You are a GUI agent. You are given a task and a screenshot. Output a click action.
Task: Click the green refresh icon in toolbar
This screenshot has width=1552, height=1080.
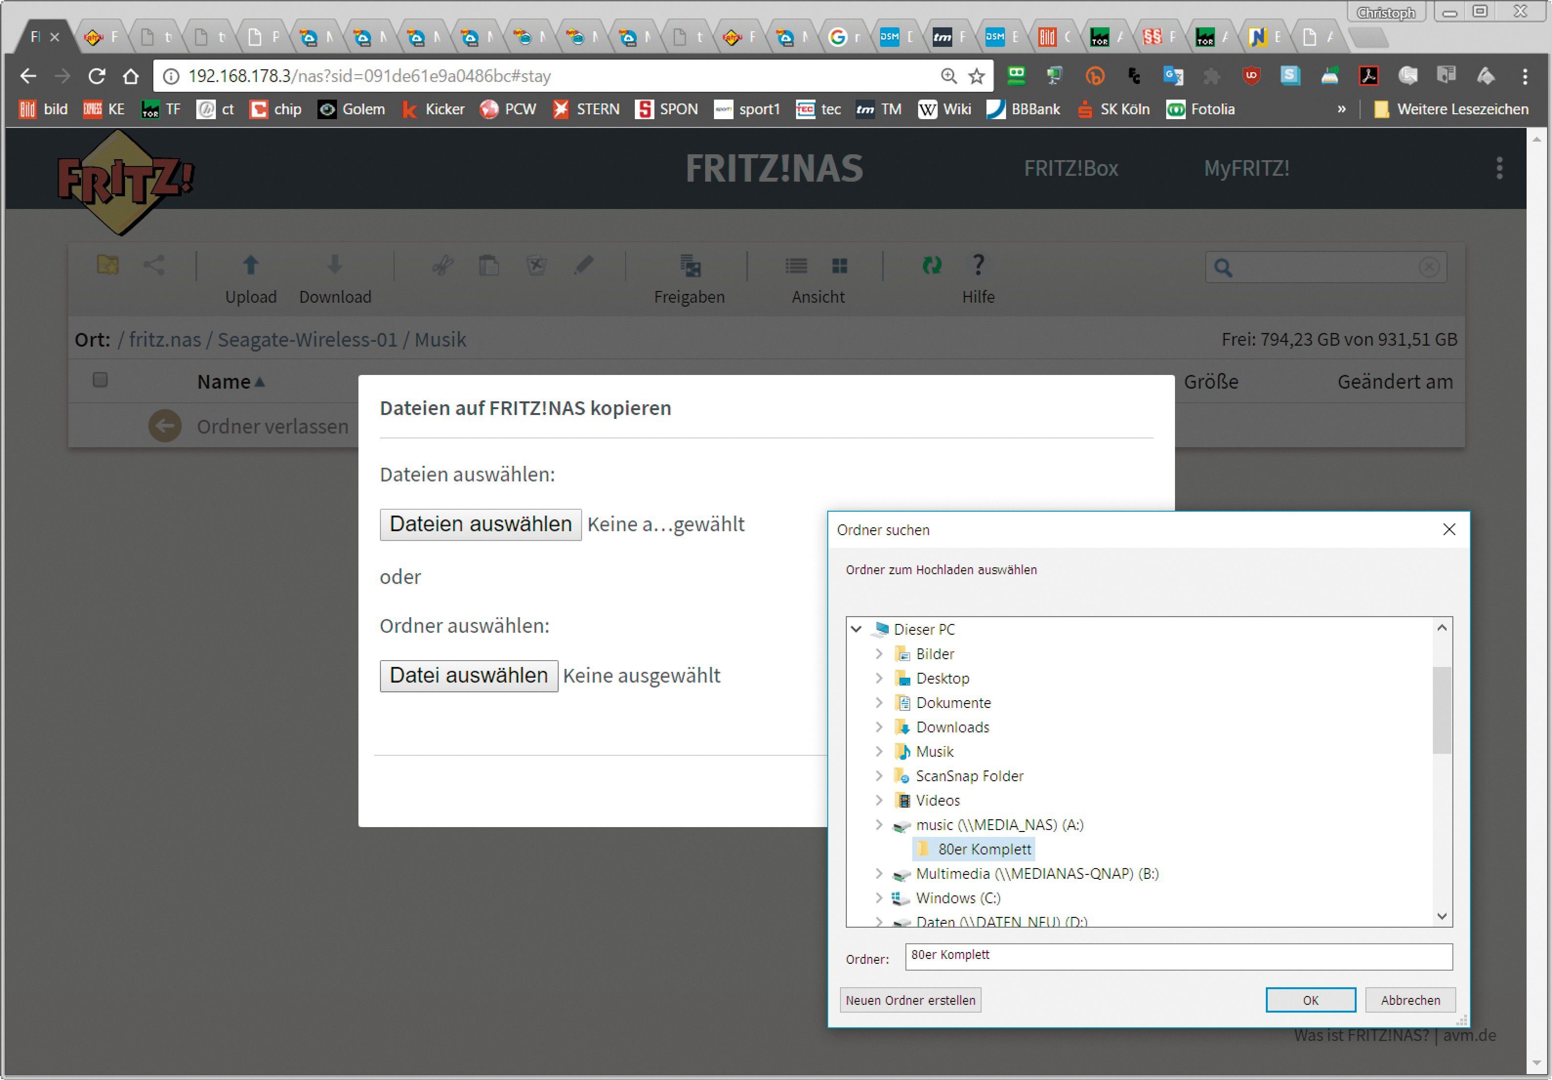coord(931,265)
